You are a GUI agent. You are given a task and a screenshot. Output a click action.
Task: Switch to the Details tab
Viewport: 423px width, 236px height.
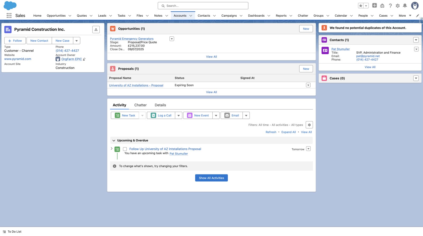(x=160, y=105)
